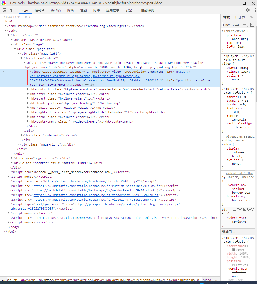Open the abclite-2040-s.js script link
This screenshot has width=257, height=284.
pos(91,181)
